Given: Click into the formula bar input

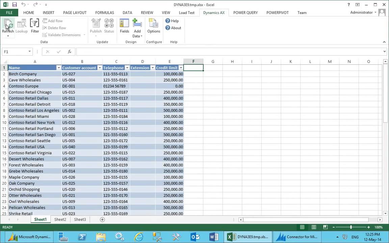Looking at the screenshot, I should (230, 52).
